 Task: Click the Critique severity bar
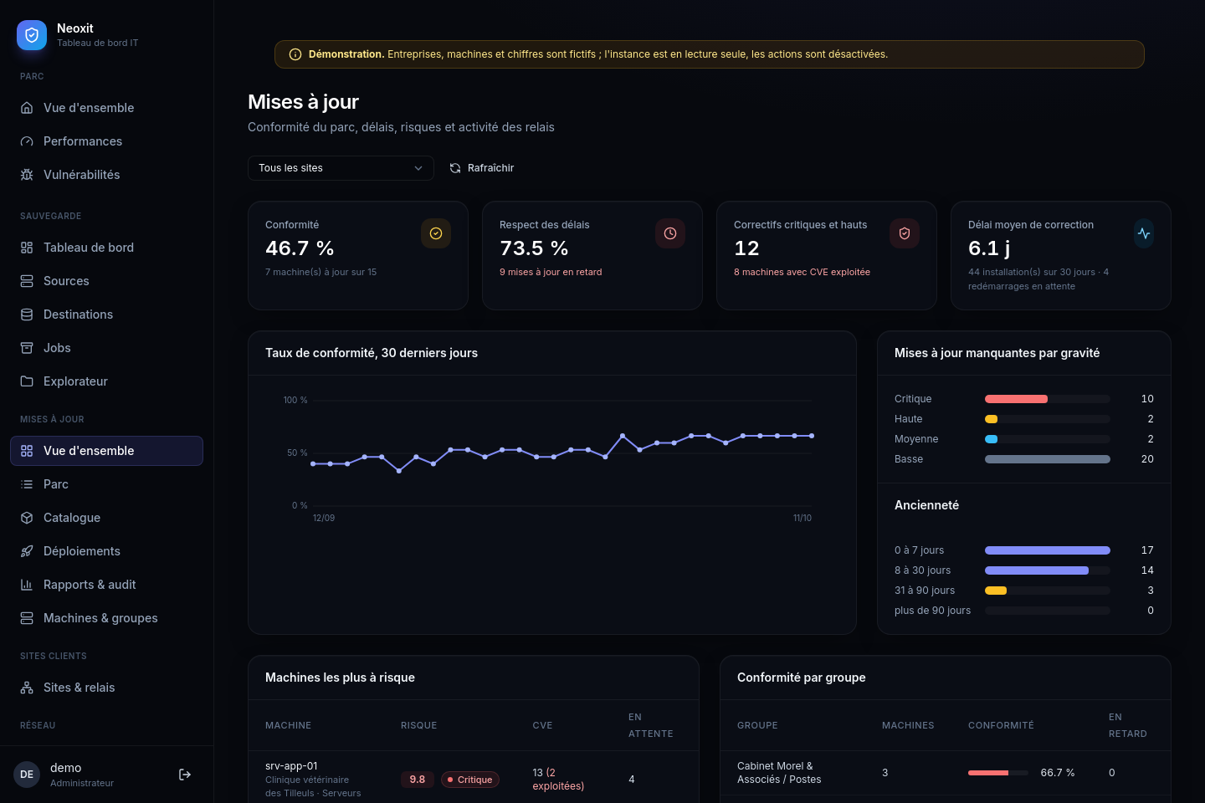coord(1048,399)
